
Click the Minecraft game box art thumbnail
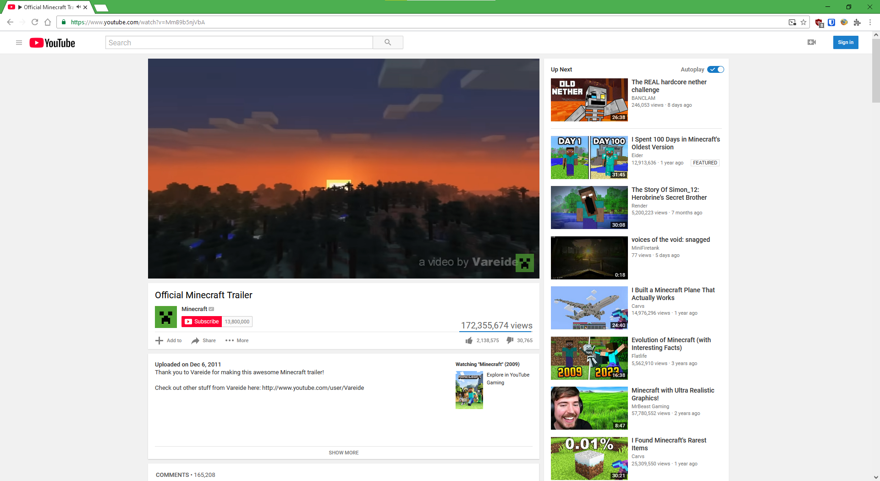pos(469,390)
